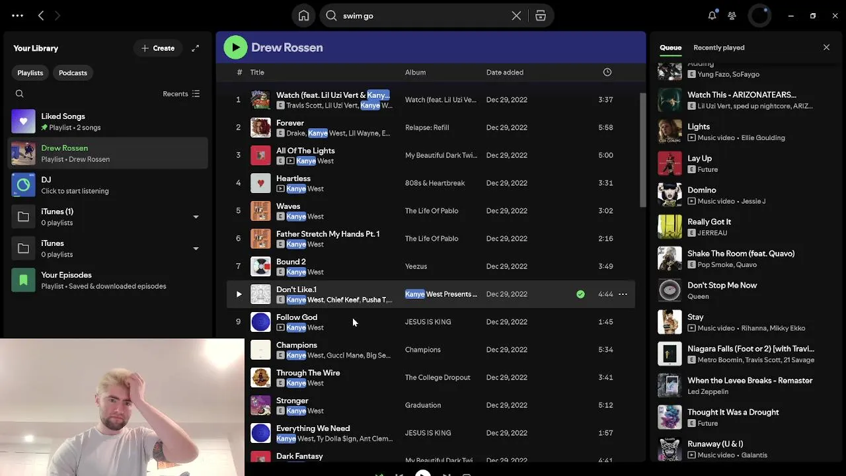The image size is (846, 476).
Task: Open The Life Of Pablo album for Waves
Action: pos(432,211)
